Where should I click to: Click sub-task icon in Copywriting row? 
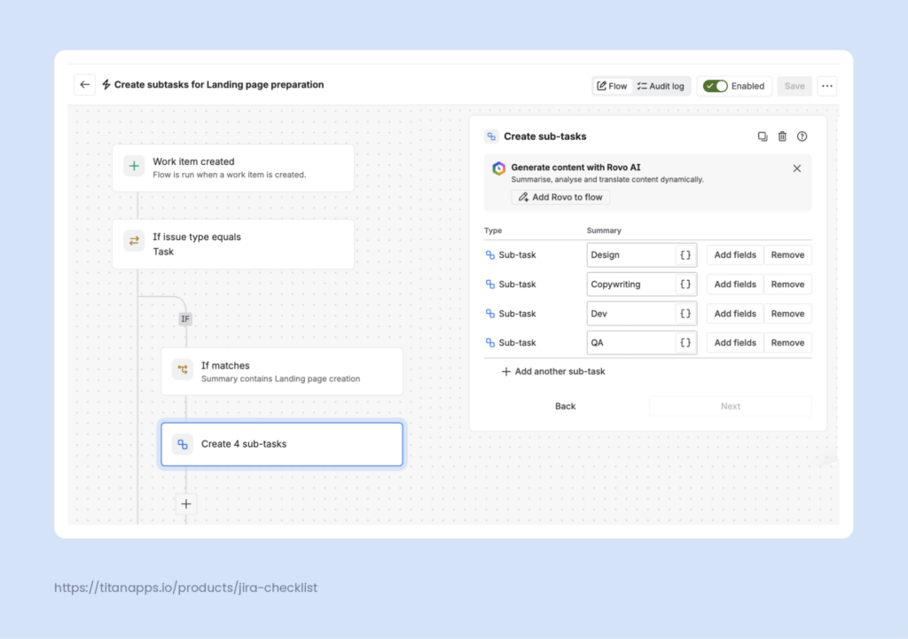coord(489,284)
